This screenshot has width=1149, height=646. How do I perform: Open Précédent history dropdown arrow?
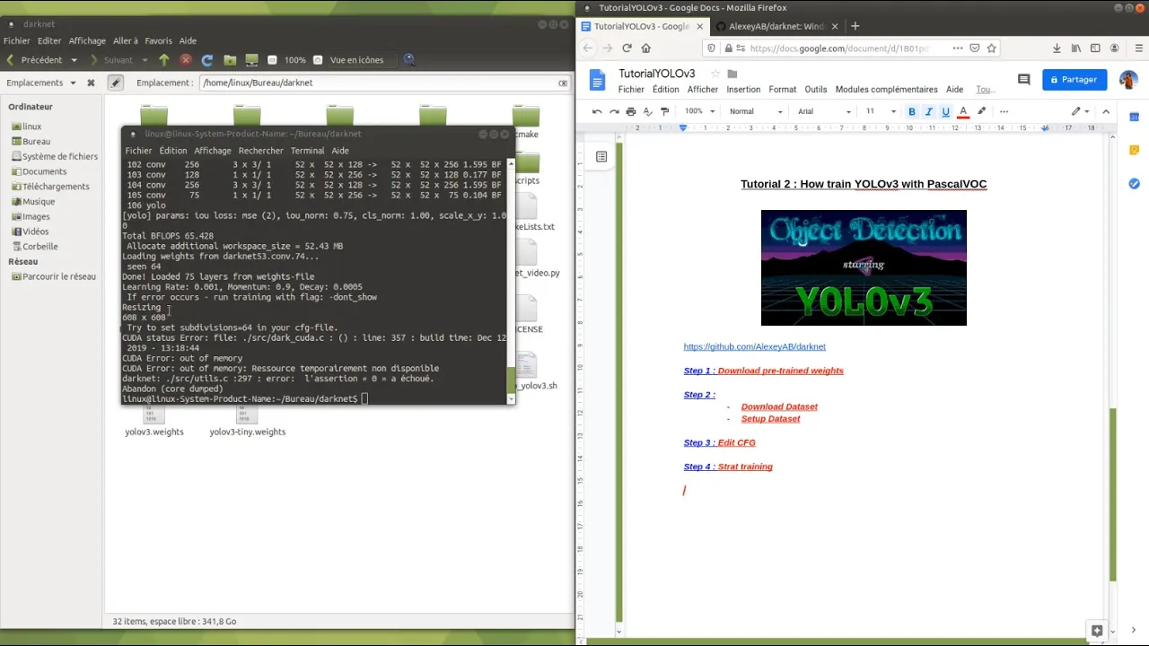73,60
